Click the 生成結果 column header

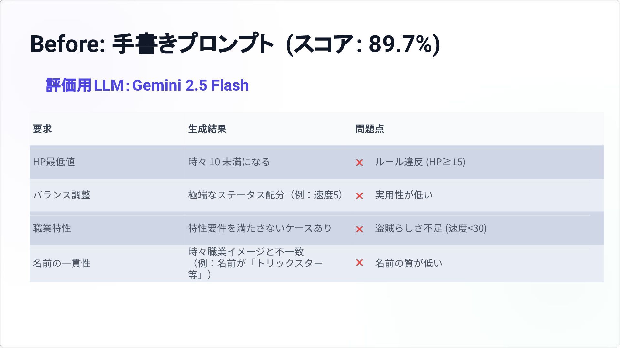click(207, 129)
